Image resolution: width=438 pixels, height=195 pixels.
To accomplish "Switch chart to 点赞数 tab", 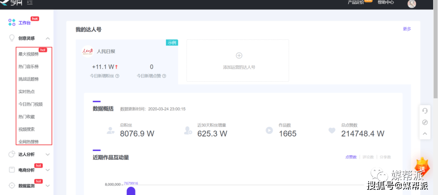I will [351, 157].
